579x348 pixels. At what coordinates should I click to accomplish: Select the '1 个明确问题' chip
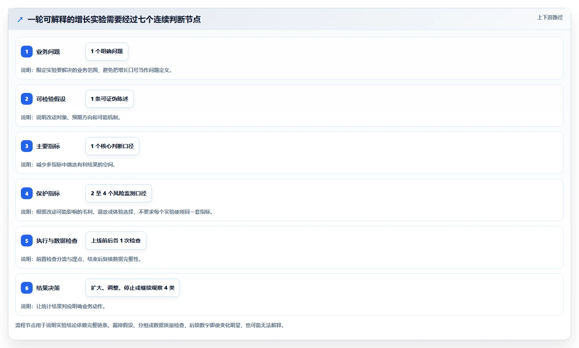click(x=107, y=52)
